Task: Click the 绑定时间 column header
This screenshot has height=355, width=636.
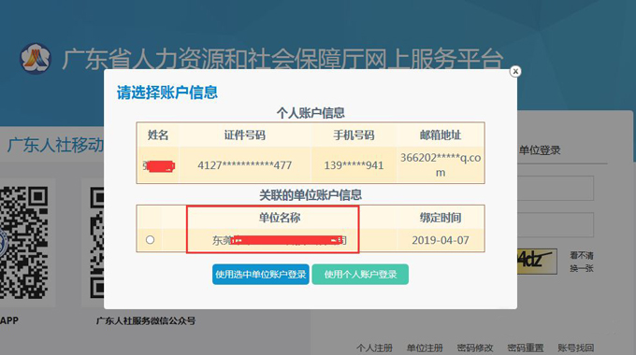Action: tap(441, 218)
